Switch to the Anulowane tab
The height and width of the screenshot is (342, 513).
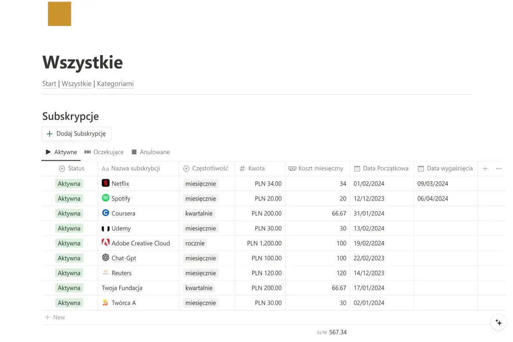pyautogui.click(x=150, y=152)
